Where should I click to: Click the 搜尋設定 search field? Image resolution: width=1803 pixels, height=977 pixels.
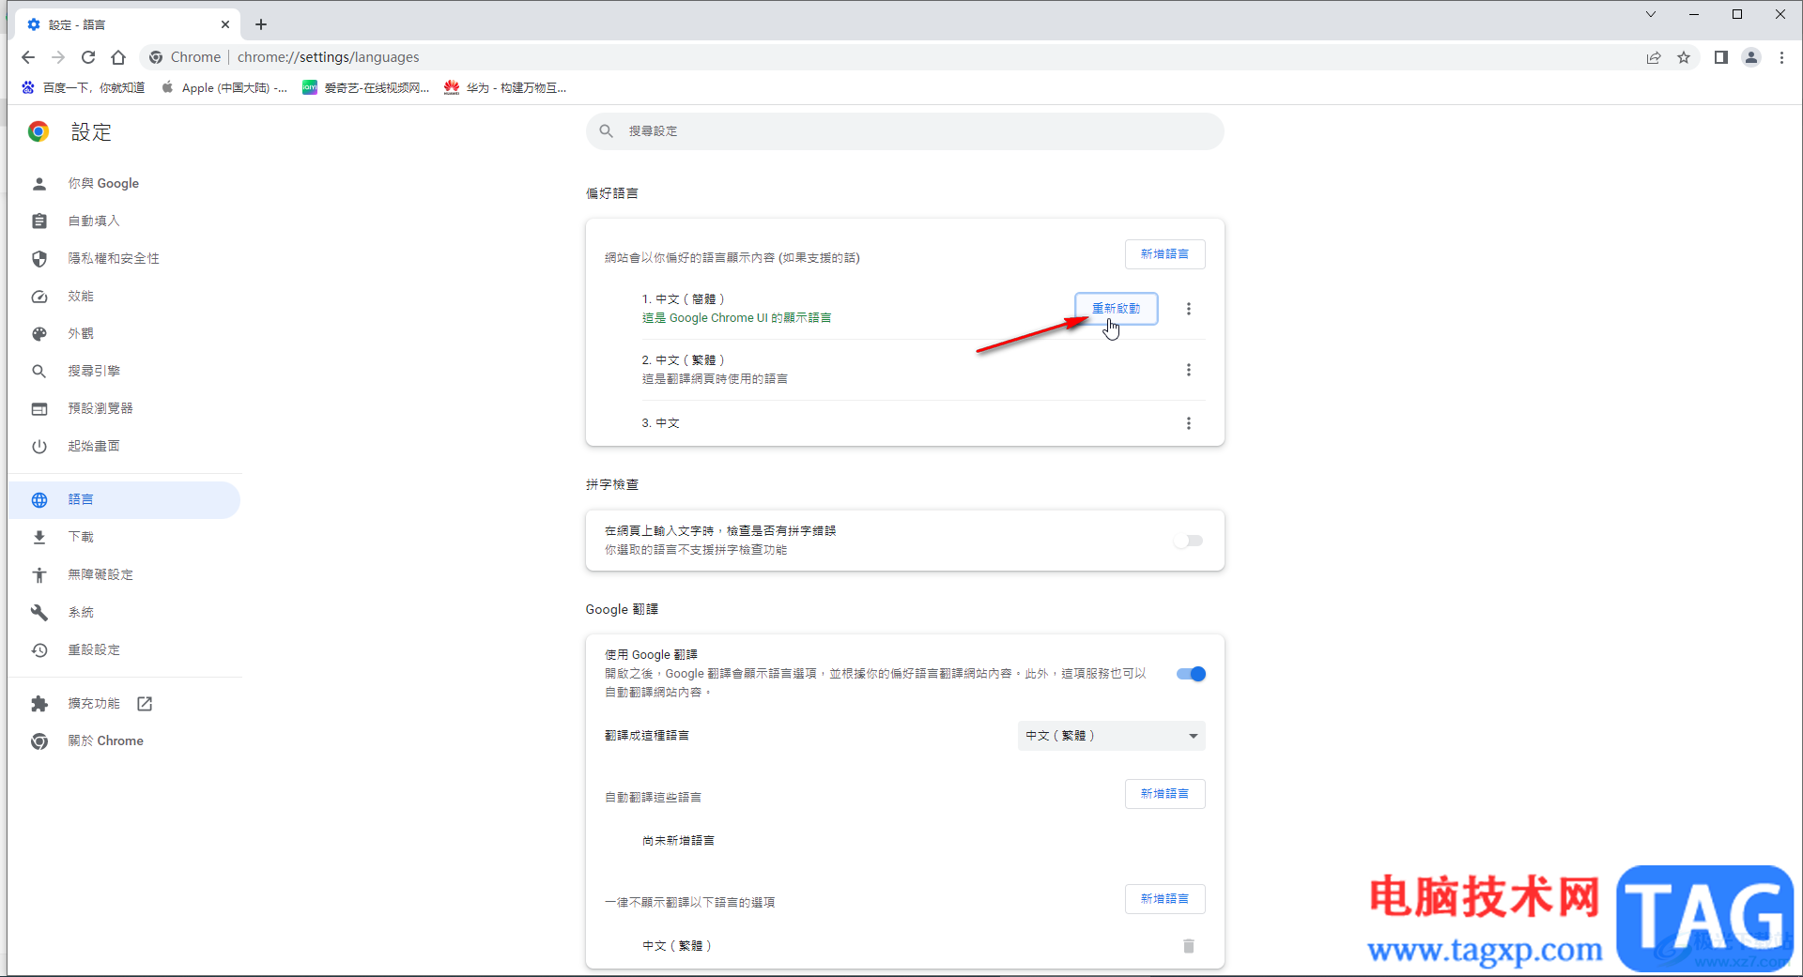905,131
